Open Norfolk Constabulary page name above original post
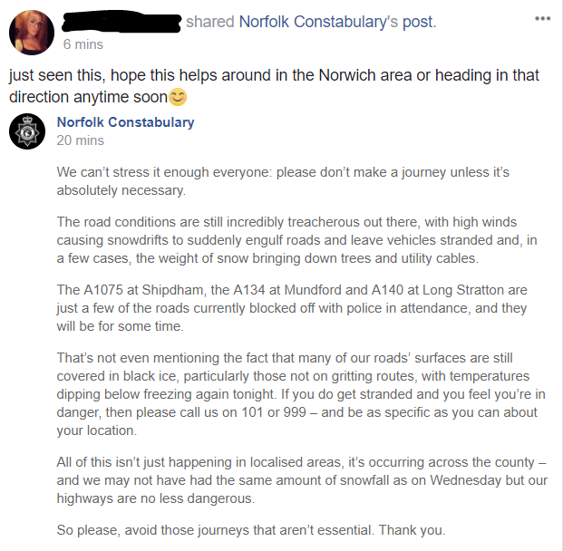Viewport: 563px width, 551px height. point(125,122)
